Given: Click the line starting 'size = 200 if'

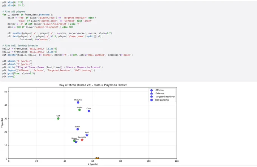Looking at the screenshot, I should [x=40, y=27].
